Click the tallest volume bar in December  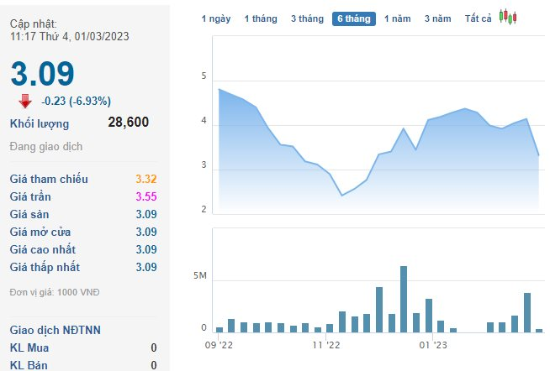pos(404,300)
